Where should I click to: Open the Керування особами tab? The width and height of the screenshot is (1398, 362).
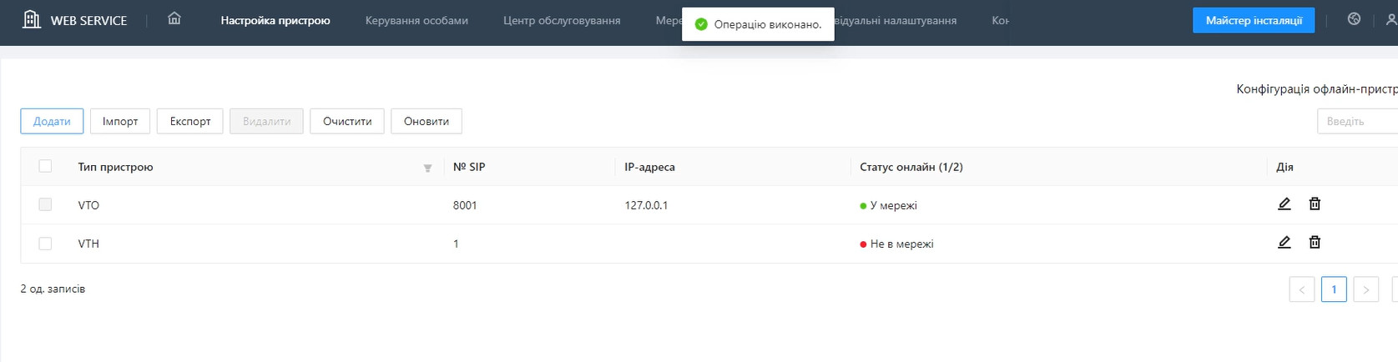point(416,20)
